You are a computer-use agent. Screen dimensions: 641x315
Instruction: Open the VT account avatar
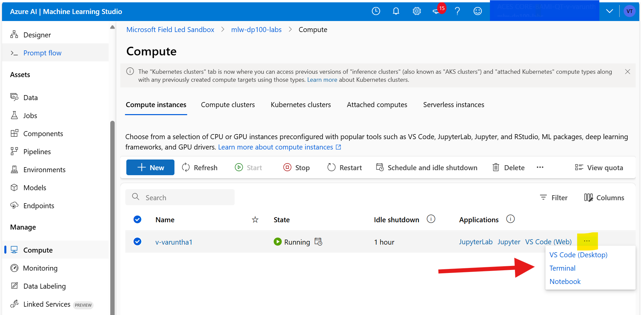coord(629,11)
